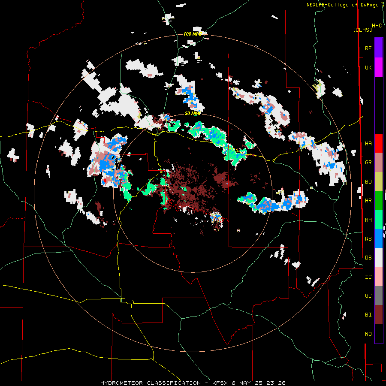Click the magenta UK legend swatch

tap(379, 67)
